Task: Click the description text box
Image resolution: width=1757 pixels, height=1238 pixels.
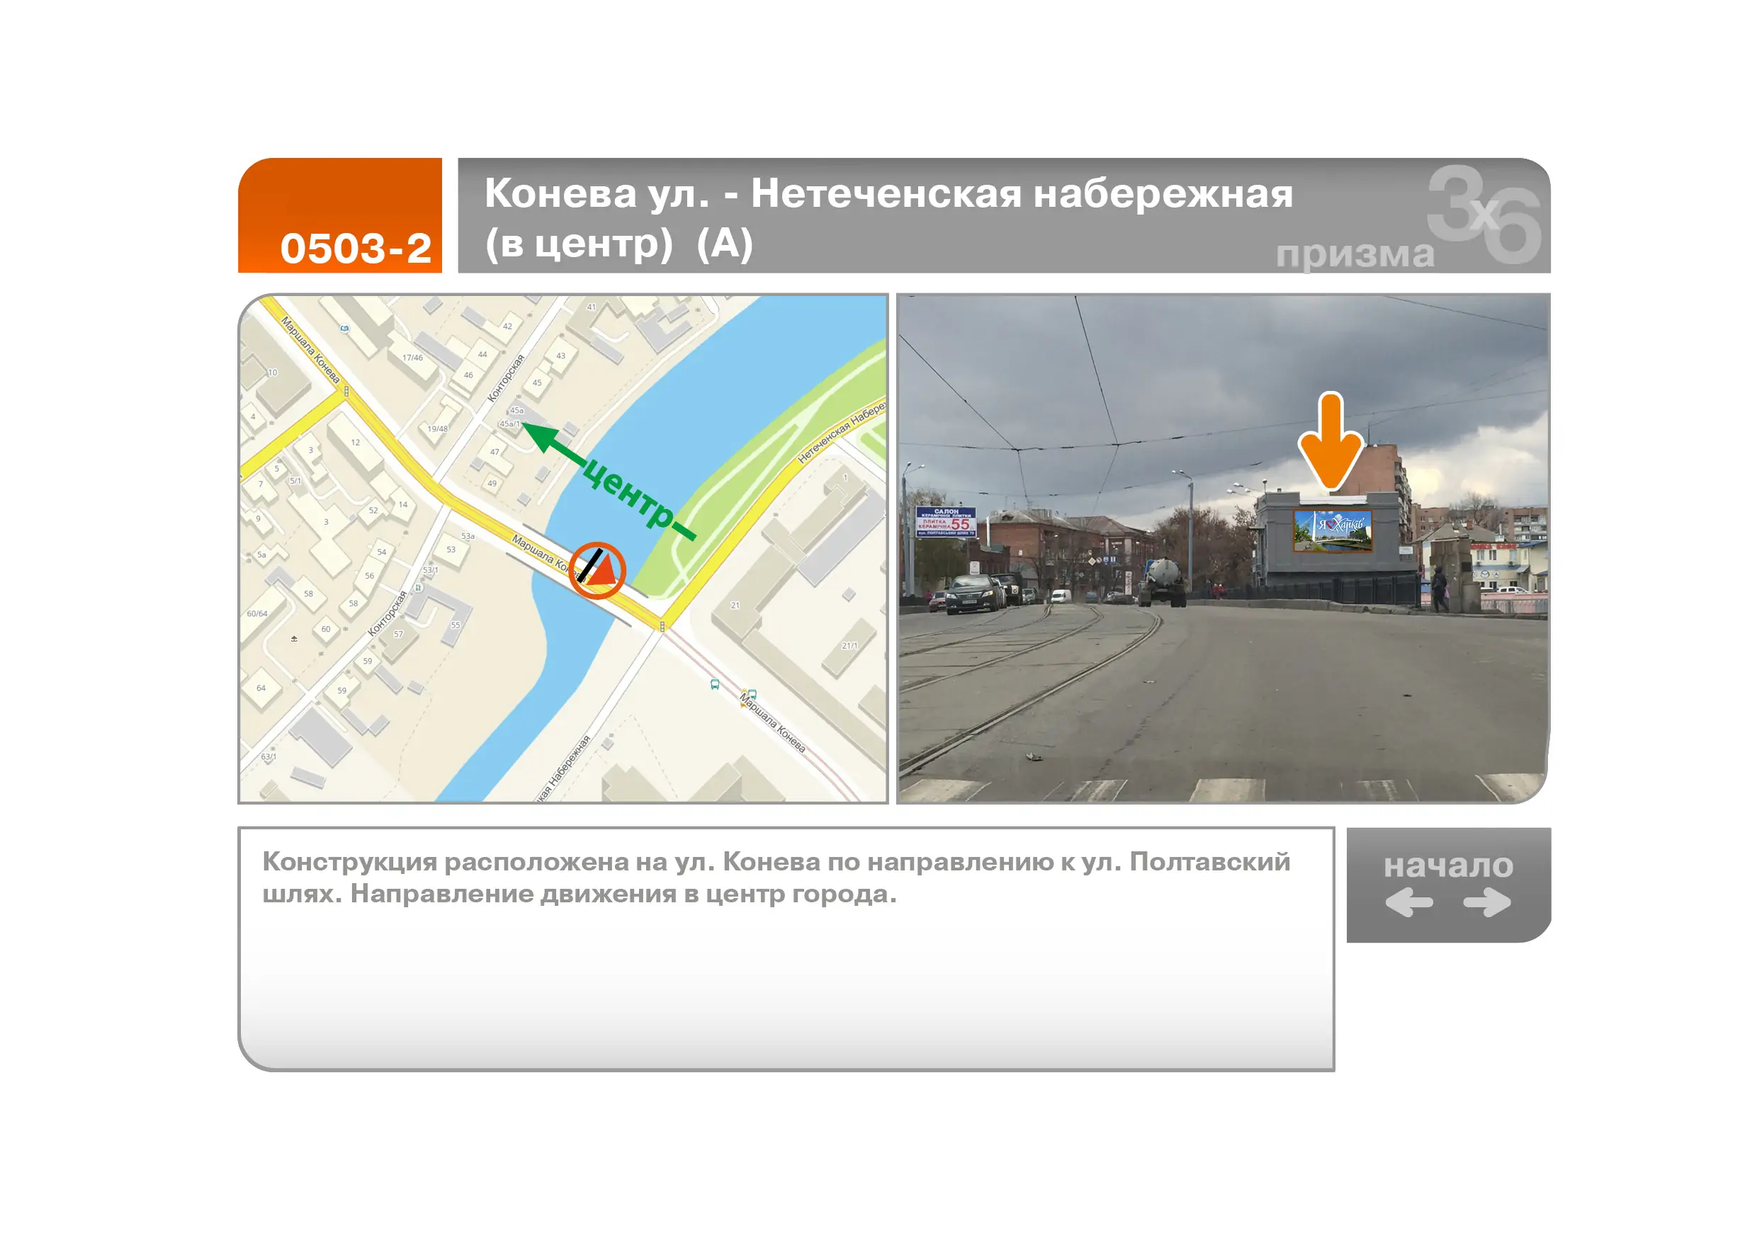Action: [x=786, y=948]
